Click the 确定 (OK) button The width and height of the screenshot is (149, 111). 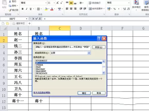(84, 93)
